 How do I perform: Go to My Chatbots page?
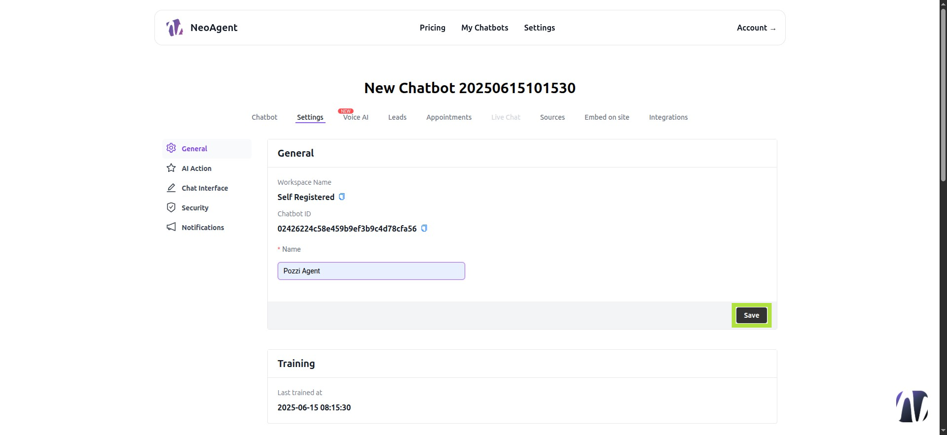pos(485,28)
